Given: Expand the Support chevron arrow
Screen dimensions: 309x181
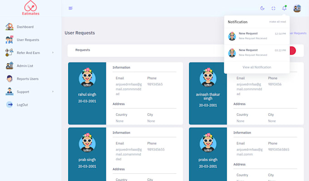Looking at the screenshot, I should pyautogui.click(x=53, y=92).
